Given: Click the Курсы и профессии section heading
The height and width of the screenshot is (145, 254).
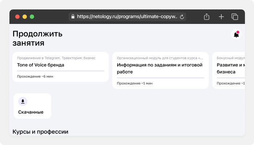Looking at the screenshot, I should 40,132.
